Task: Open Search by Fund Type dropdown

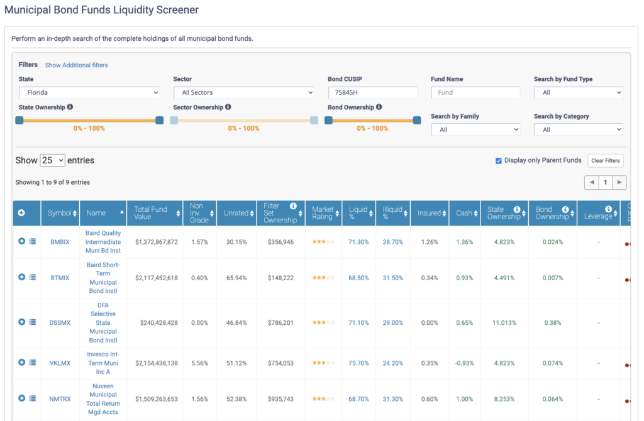Action: pos(579,92)
